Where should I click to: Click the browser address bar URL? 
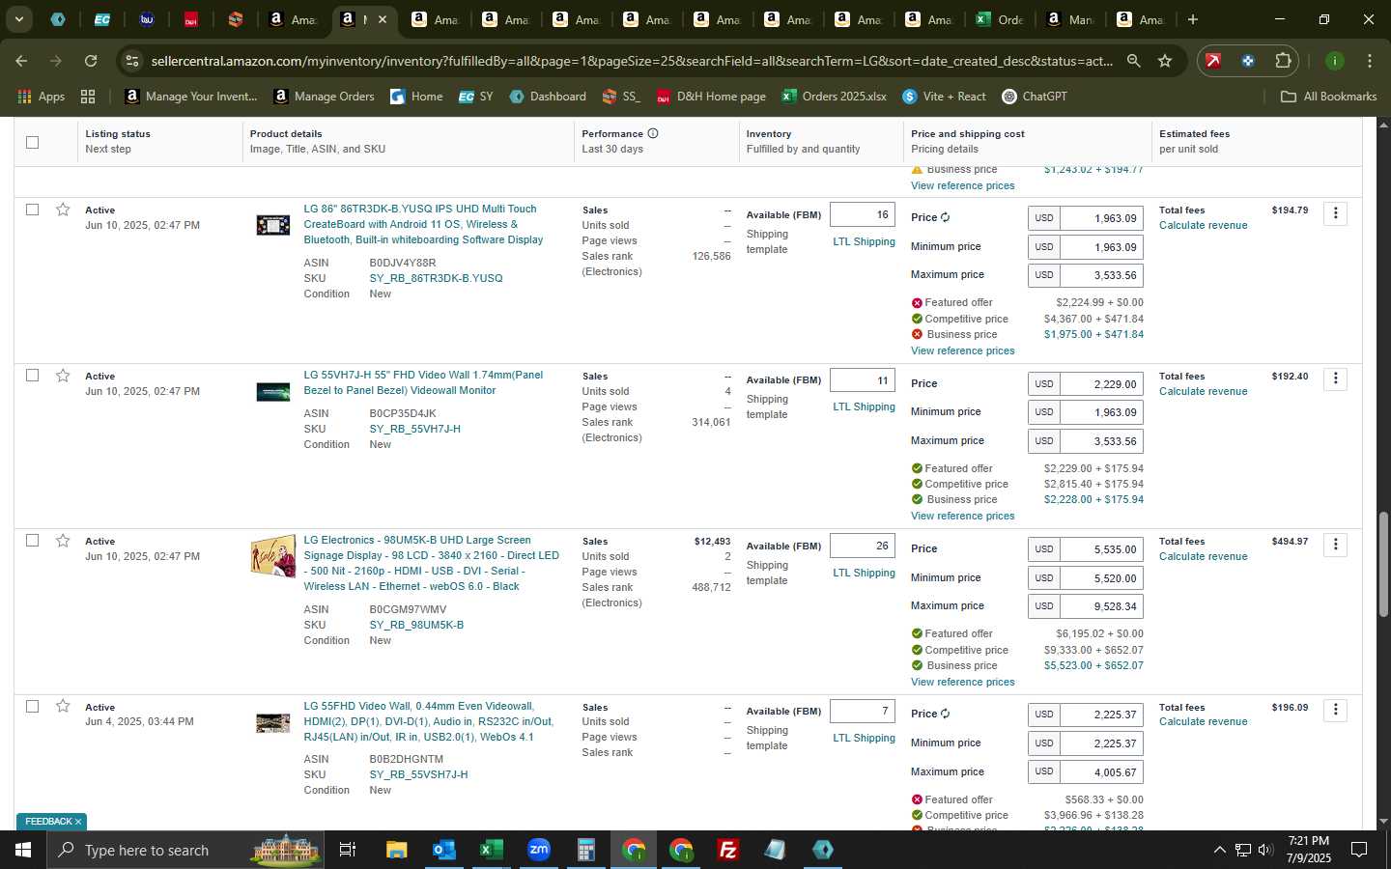[x=632, y=61]
